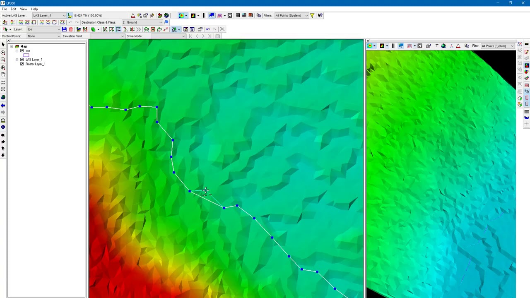Click the 3D view Filter All Points field

(x=497, y=46)
